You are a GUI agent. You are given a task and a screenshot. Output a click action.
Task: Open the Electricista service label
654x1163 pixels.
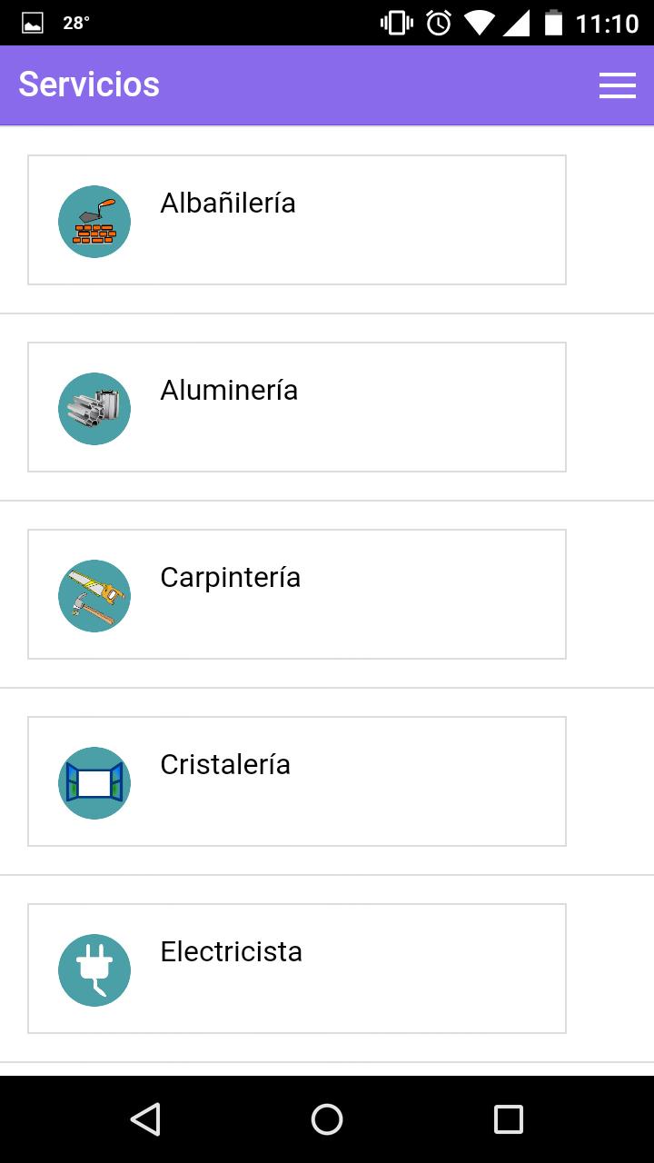click(x=231, y=951)
